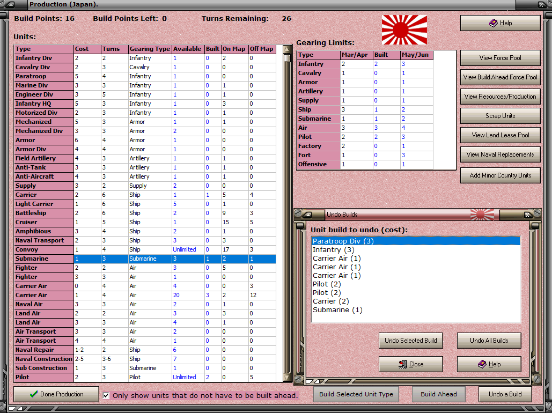Click the Production window top-left system icon
This screenshot has height=413, width=552.
[10, 5]
